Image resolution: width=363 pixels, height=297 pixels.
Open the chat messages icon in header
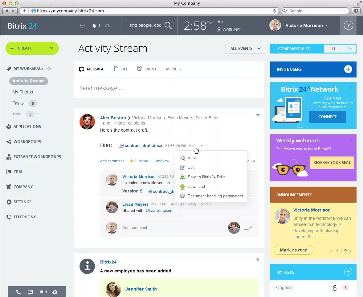click(82, 26)
